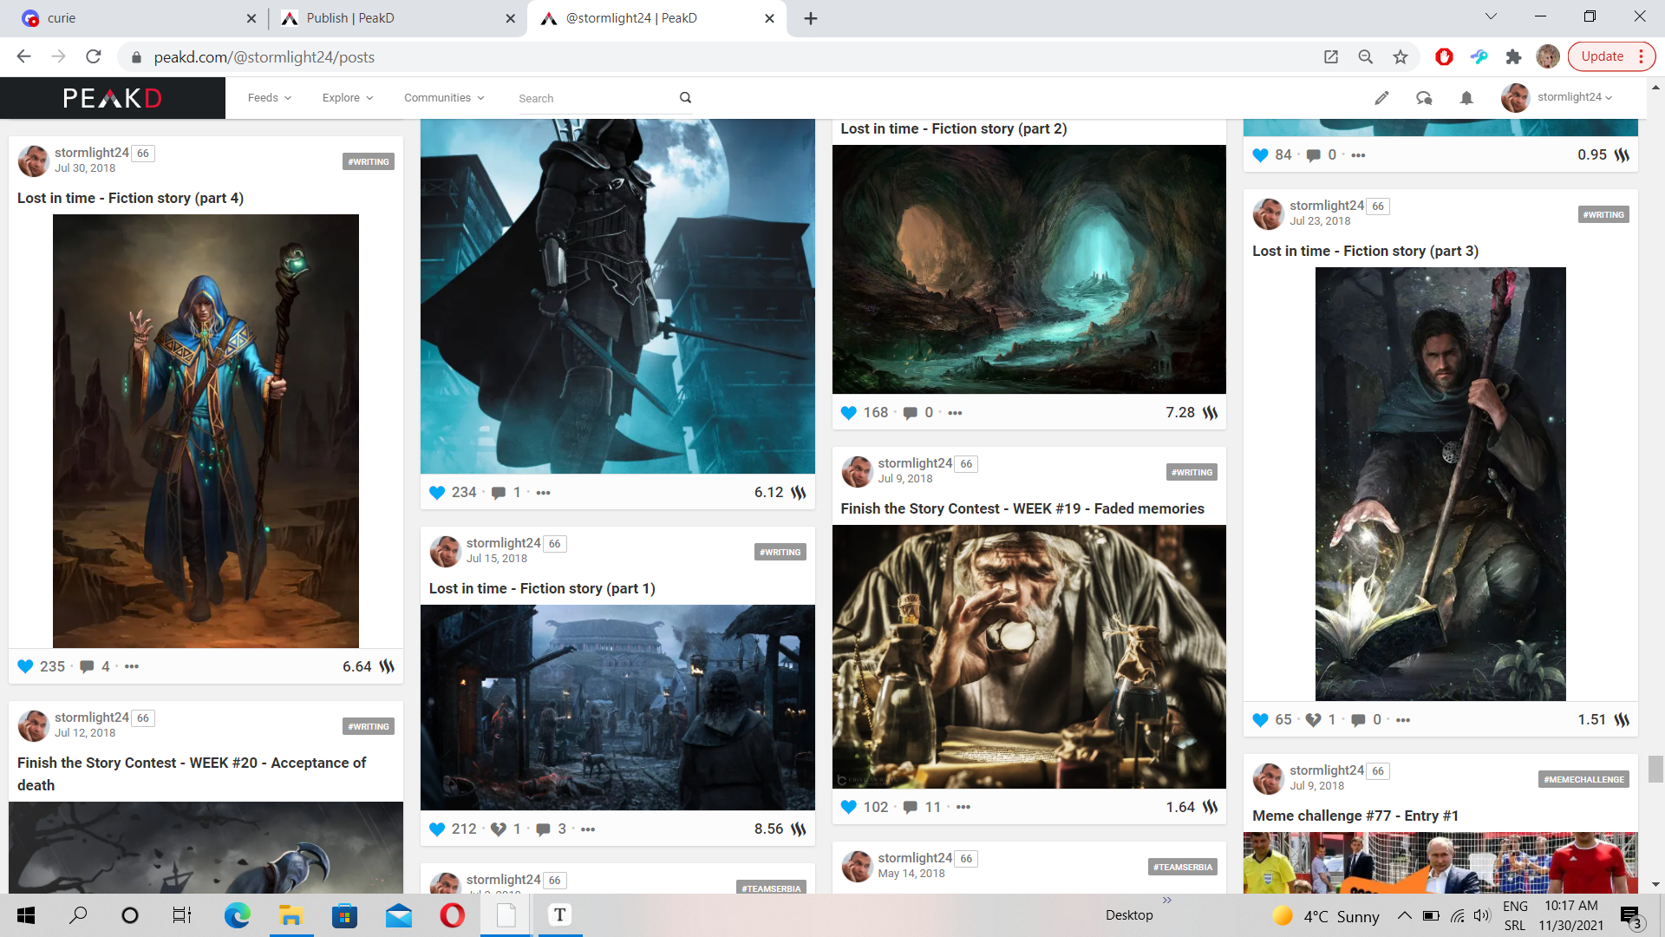Viewport: 1665px width, 937px height.
Task: Reload the page
Action: [94, 56]
